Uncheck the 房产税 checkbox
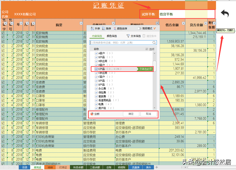 [x=96, y=108]
